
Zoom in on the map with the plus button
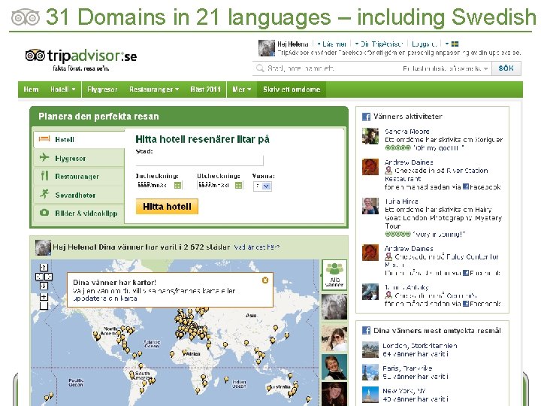[x=44, y=297]
